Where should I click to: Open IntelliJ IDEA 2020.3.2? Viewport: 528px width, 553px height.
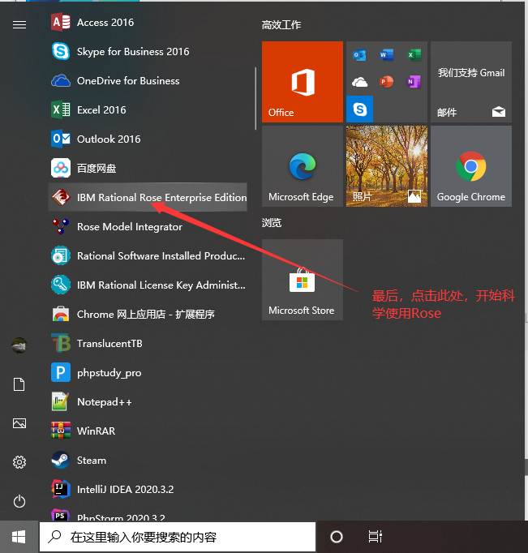148,489
